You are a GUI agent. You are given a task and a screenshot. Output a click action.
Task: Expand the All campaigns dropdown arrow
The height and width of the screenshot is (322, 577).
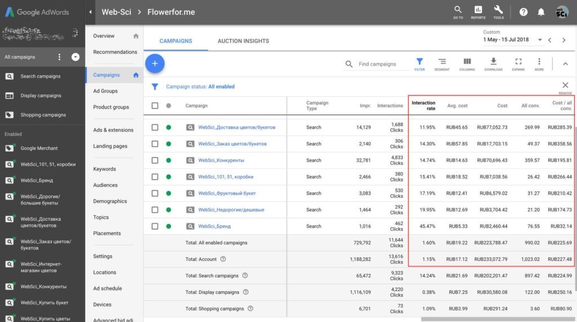[x=75, y=57]
